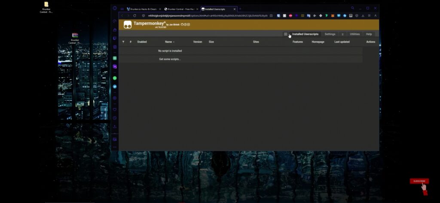The width and height of the screenshot is (440, 203).
Task: Open Easy Setup icon in toolbar
Action: 369,16
